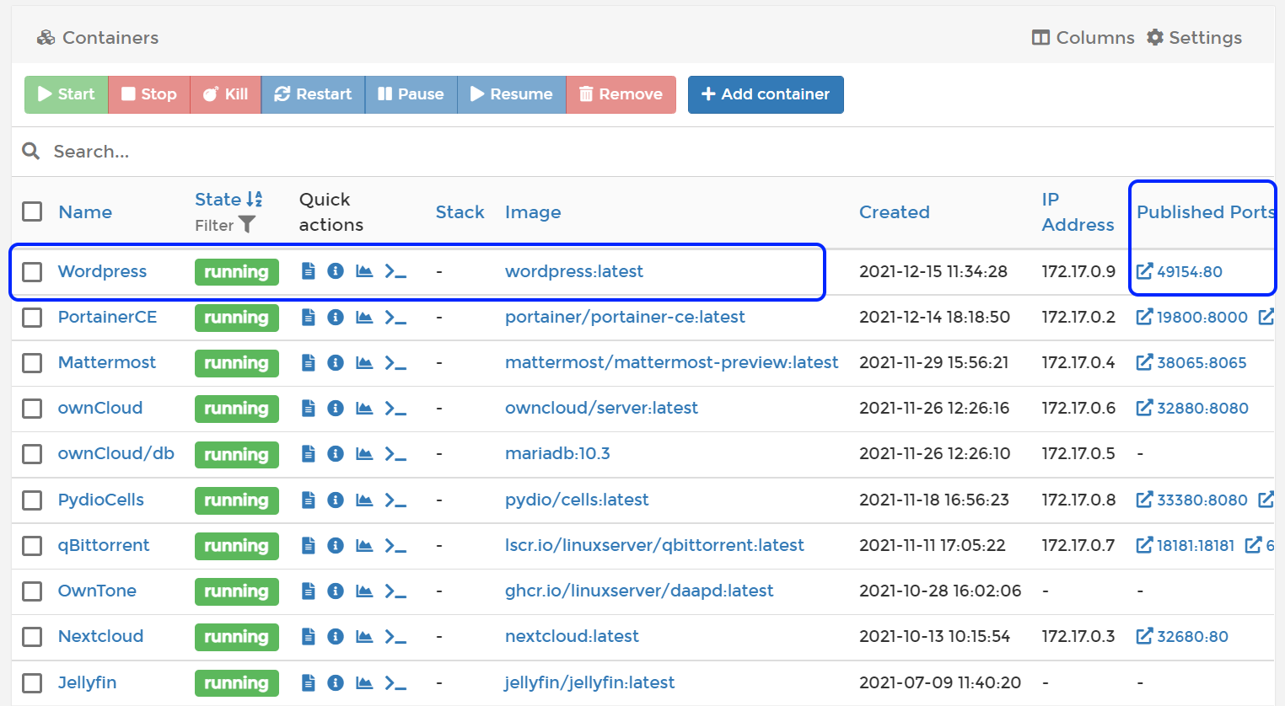
Task: Open stats chart icon for Mattermost
Action: click(x=364, y=362)
